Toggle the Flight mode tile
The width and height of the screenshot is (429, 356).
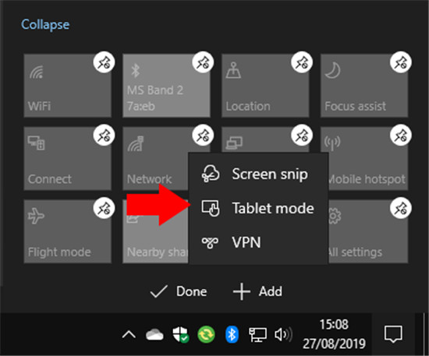pyautogui.click(x=67, y=231)
